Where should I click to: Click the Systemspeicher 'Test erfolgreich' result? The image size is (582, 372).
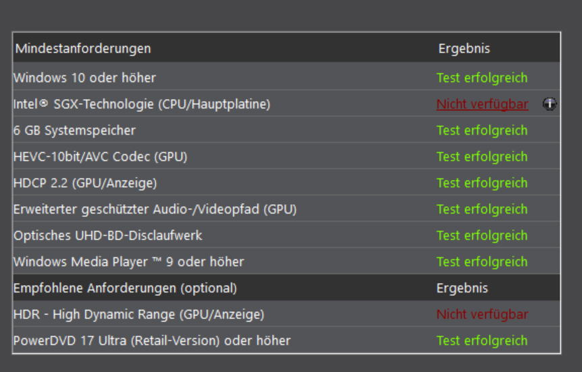481,131
